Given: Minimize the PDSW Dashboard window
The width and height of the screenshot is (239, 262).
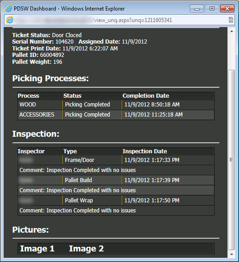Looking at the screenshot, I should pyautogui.click(x=197, y=9).
